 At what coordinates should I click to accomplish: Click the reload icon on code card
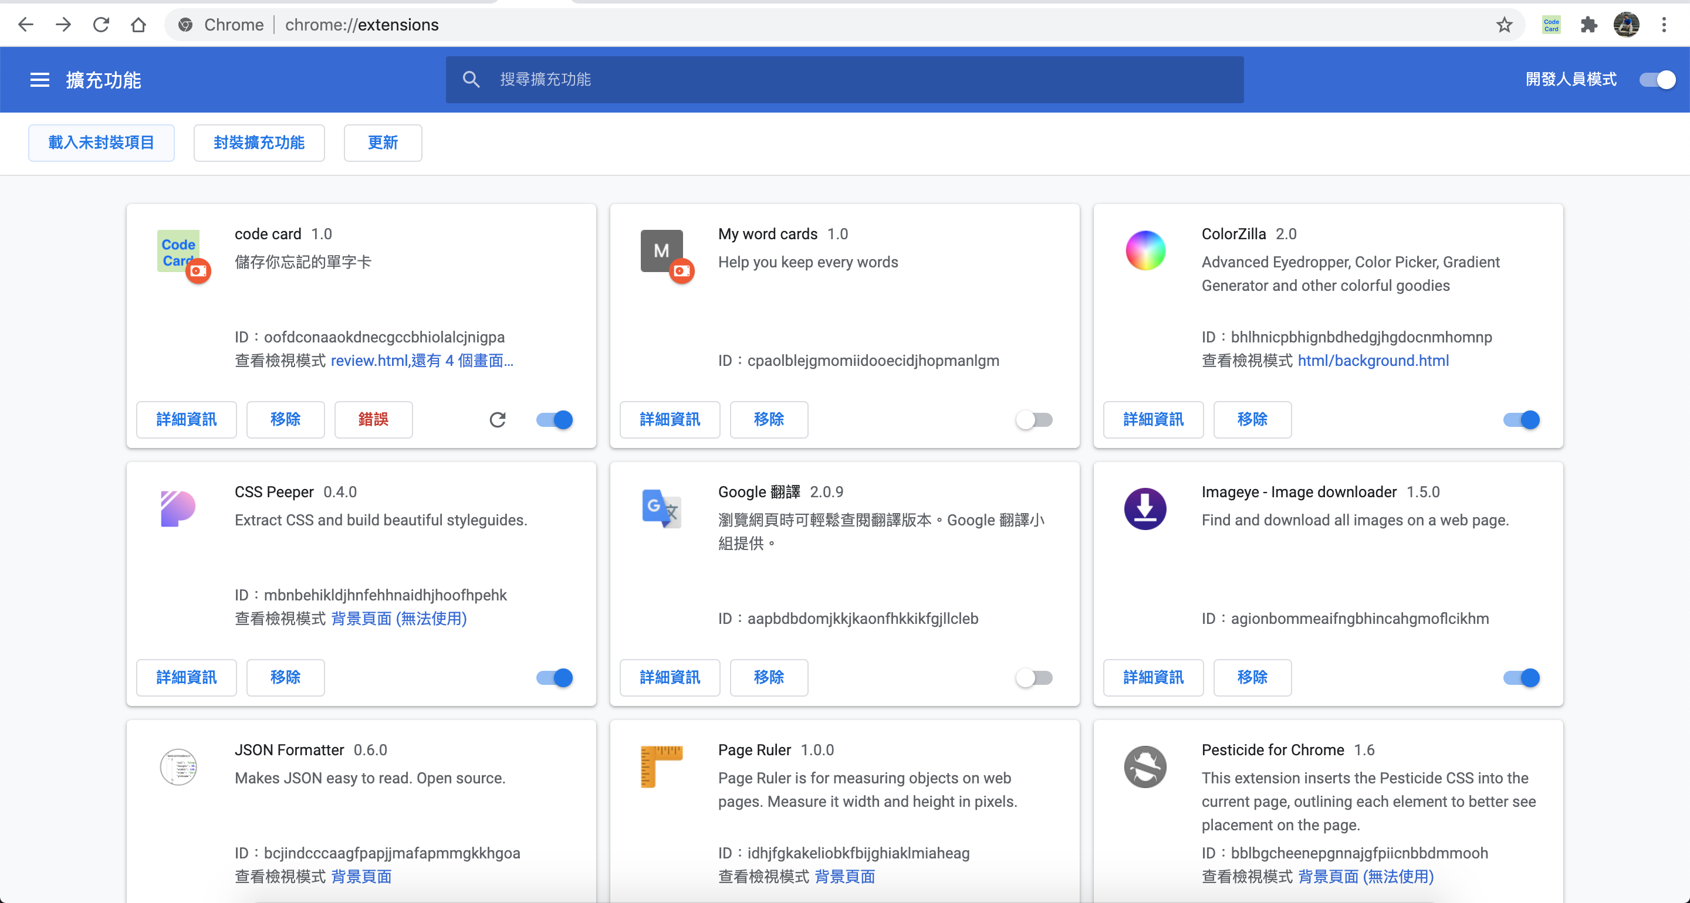[x=497, y=420]
